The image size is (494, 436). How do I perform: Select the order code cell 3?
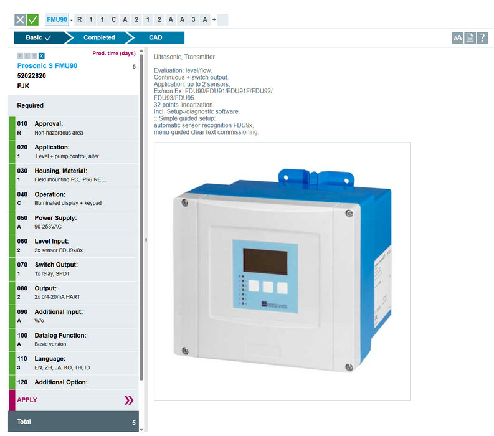tap(194, 19)
